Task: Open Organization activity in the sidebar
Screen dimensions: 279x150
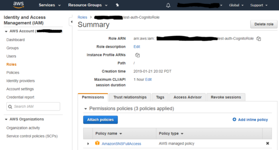Action: tap(23, 128)
